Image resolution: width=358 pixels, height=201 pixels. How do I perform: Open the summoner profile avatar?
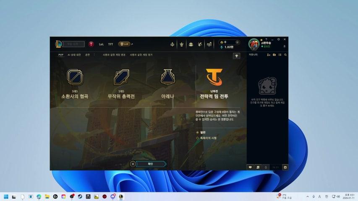[x=254, y=44]
